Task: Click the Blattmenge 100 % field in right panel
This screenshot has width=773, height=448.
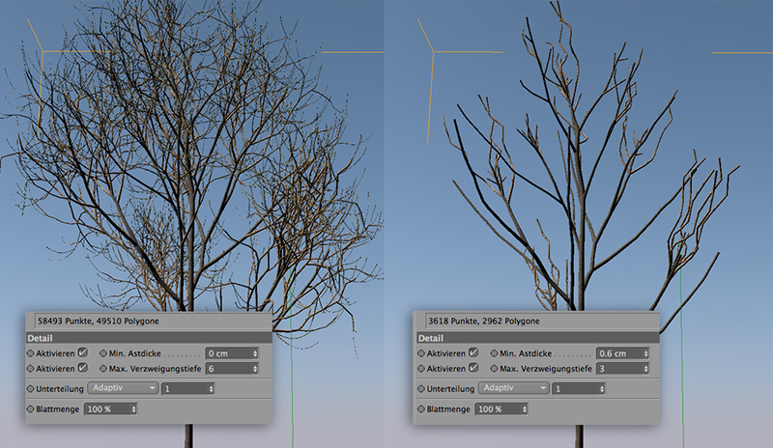Action: [501, 409]
